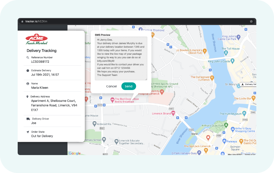Image resolution: width=274 pixels, height=173 pixels.
Task: Click the arrow icon beside Order State
Action: coord(28,132)
